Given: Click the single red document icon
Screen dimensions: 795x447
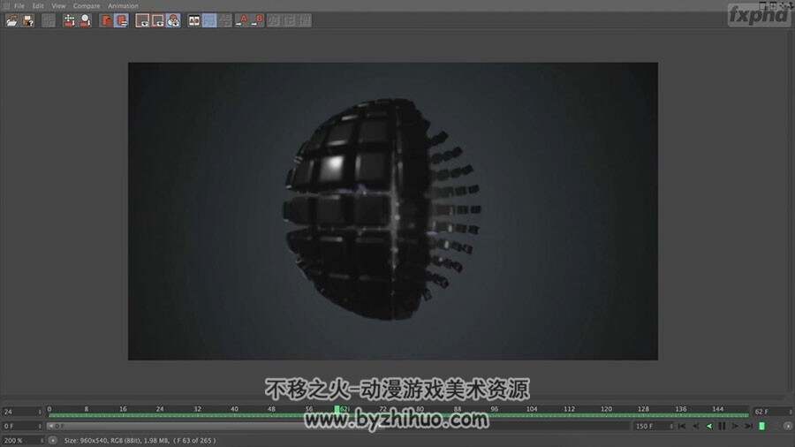Looking at the screenshot, I should 107,20.
